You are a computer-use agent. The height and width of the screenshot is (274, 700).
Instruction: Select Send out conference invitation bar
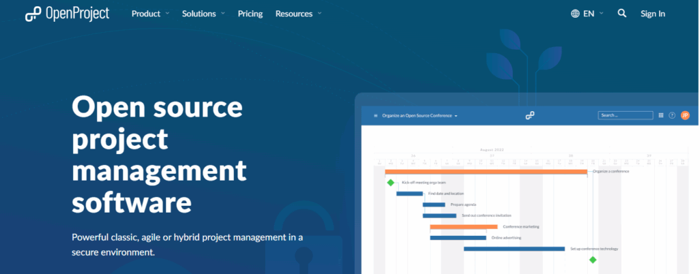coord(440,216)
